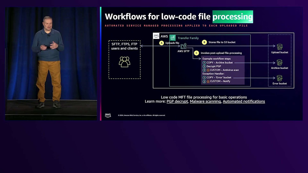The image size is (308, 173).
Task: Click the speaker video on the left
Action: pos(51,64)
